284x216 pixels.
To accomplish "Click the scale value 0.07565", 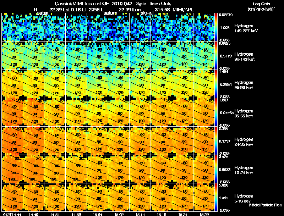I will click(226, 113).
